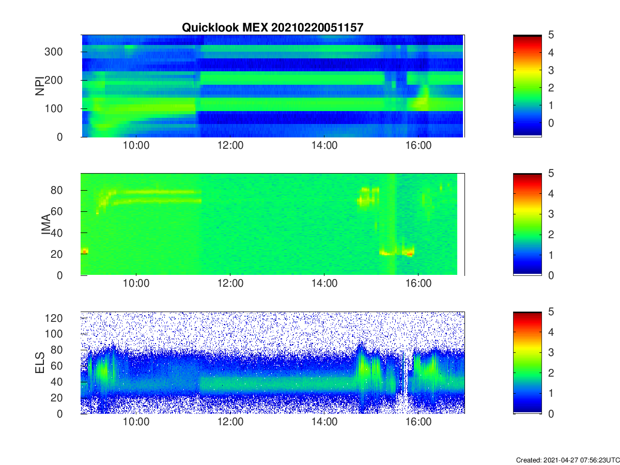Click the 12:00 tick under the IMA plot

point(230,284)
